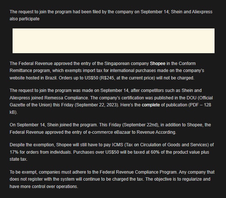
Task: Open the highlighted Shopee link
Action: (x=158, y=64)
